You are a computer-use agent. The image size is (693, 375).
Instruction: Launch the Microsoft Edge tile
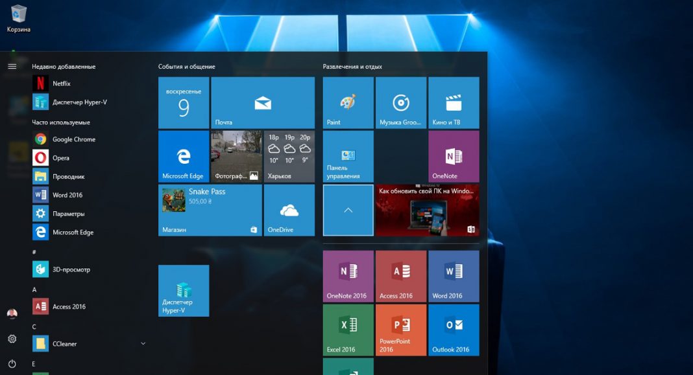pyautogui.click(x=184, y=157)
